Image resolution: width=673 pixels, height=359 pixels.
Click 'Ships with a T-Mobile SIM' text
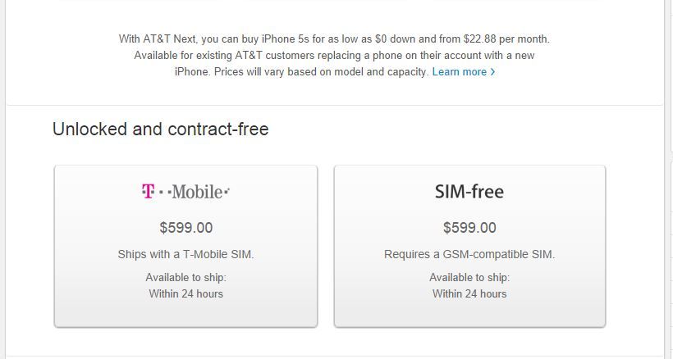[185, 254]
